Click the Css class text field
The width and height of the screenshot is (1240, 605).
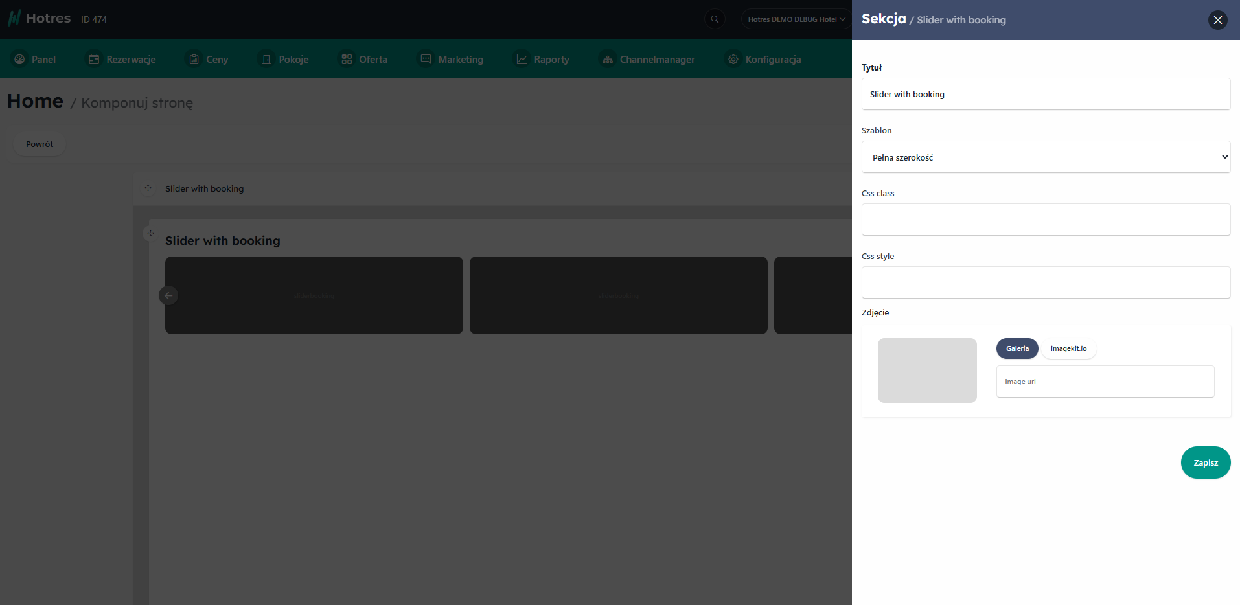pos(1045,220)
